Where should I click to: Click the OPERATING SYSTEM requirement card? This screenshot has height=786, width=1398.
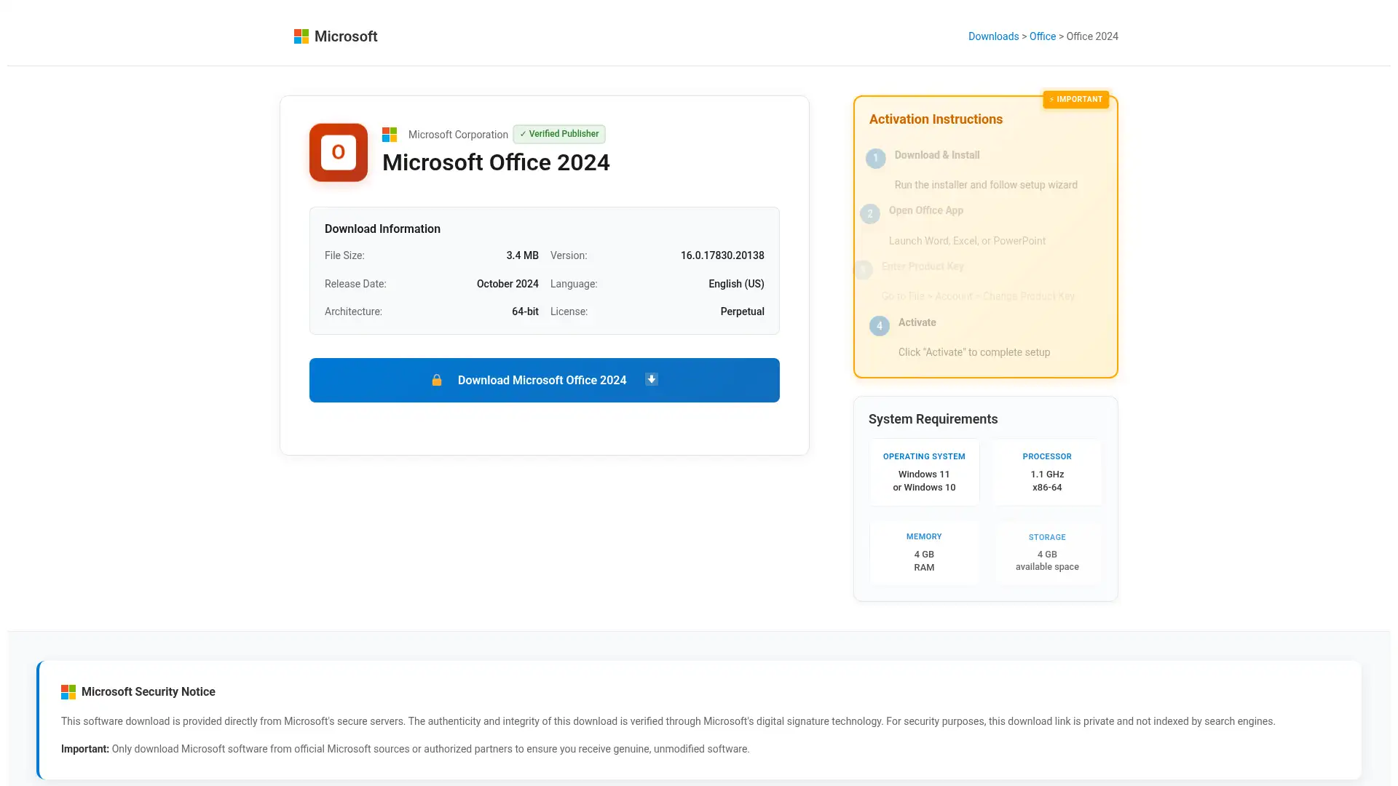pos(924,472)
